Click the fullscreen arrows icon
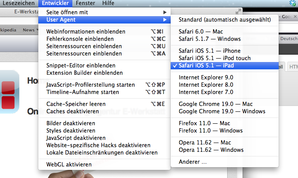 pyautogui.click(x=238, y=12)
